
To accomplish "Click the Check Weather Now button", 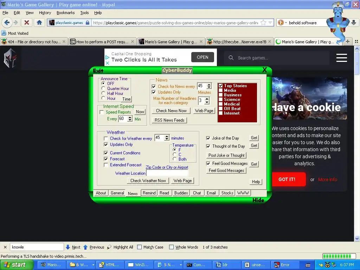I will pos(148,181).
